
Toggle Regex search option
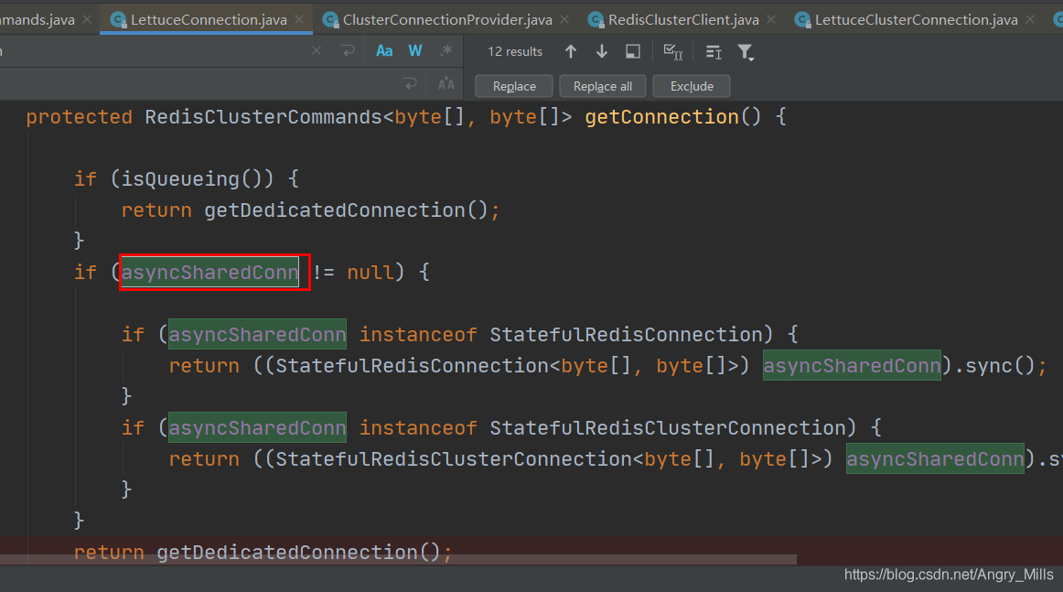pyautogui.click(x=446, y=51)
